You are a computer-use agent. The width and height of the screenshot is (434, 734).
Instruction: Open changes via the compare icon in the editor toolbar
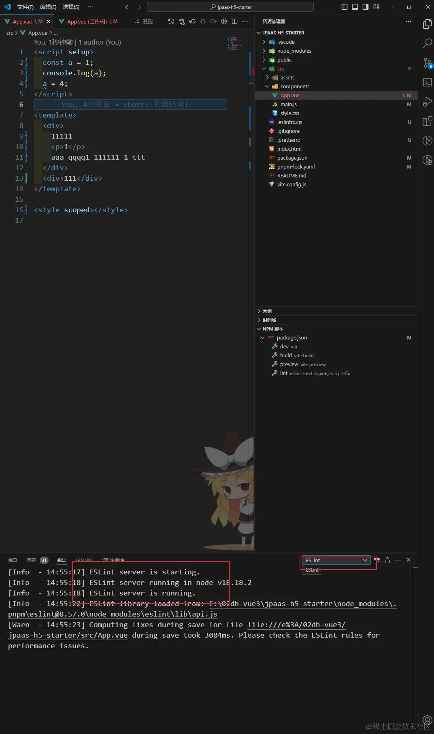[x=182, y=21]
